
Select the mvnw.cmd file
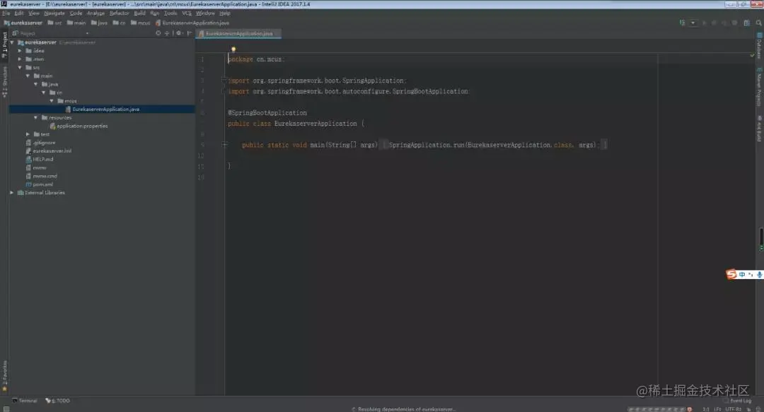[42, 176]
